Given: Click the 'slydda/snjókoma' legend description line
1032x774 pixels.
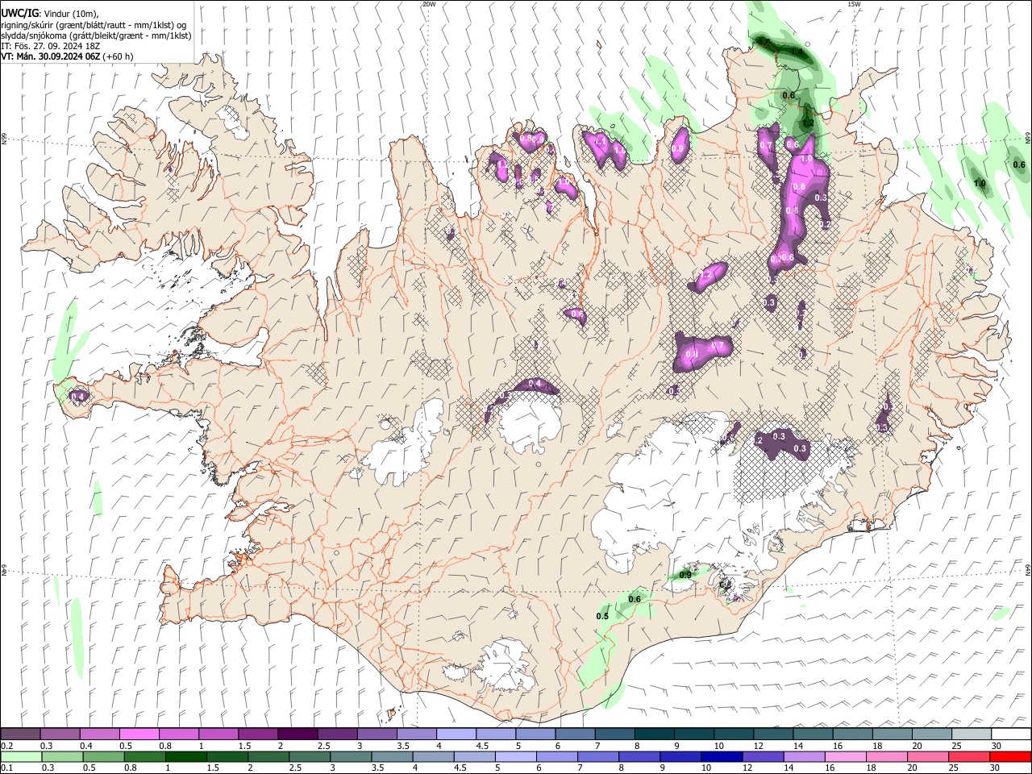Looking at the screenshot, I should point(96,35).
